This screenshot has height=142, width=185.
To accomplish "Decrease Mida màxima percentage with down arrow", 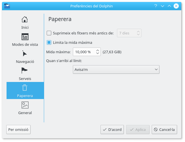I will point(98,53).
